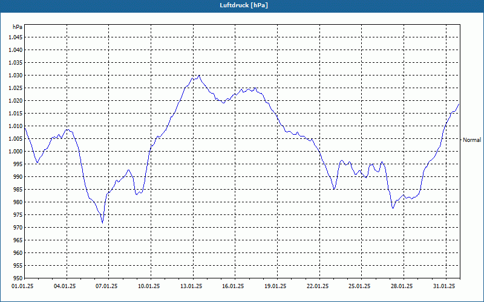Image resolution: width=484 pixels, height=302 pixels.
Task: Select the 980 pressure axis label
Action: pos(18,202)
